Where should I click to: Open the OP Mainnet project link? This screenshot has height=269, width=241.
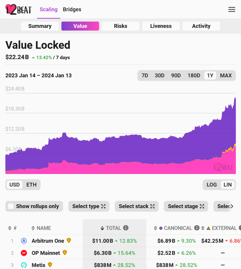pos(46,253)
